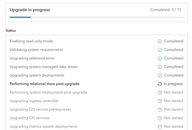The image size is (192, 130).
Task: Click clock icon for Performing system deployment post-upgrade
Action: coord(160,93)
